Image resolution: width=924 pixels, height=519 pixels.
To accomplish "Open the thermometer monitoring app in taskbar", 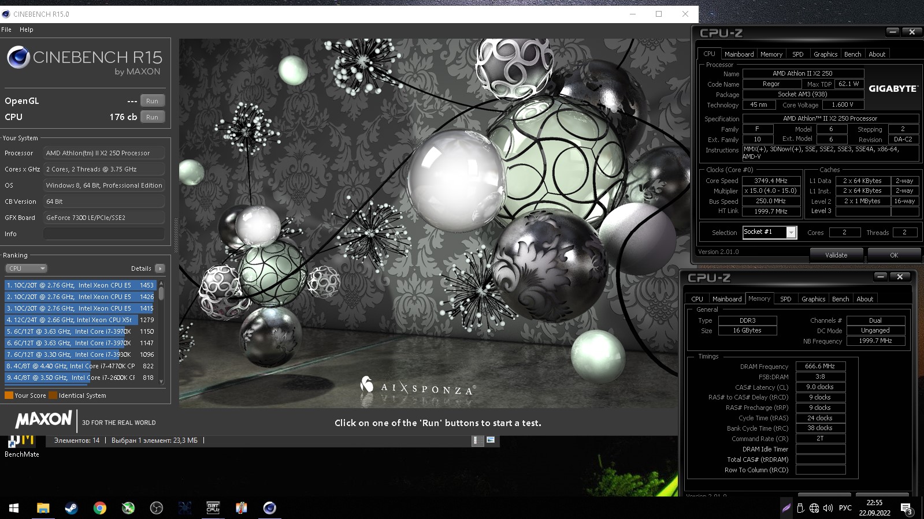I will pyautogui.click(x=242, y=508).
